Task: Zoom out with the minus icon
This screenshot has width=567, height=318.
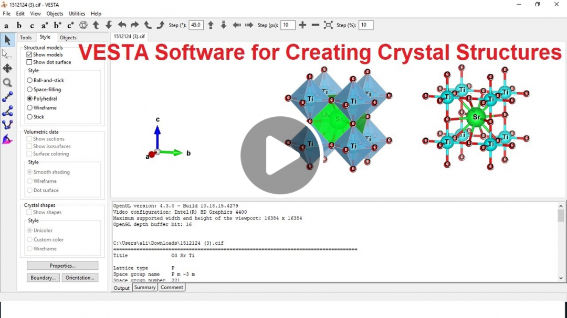Action: [x=316, y=25]
